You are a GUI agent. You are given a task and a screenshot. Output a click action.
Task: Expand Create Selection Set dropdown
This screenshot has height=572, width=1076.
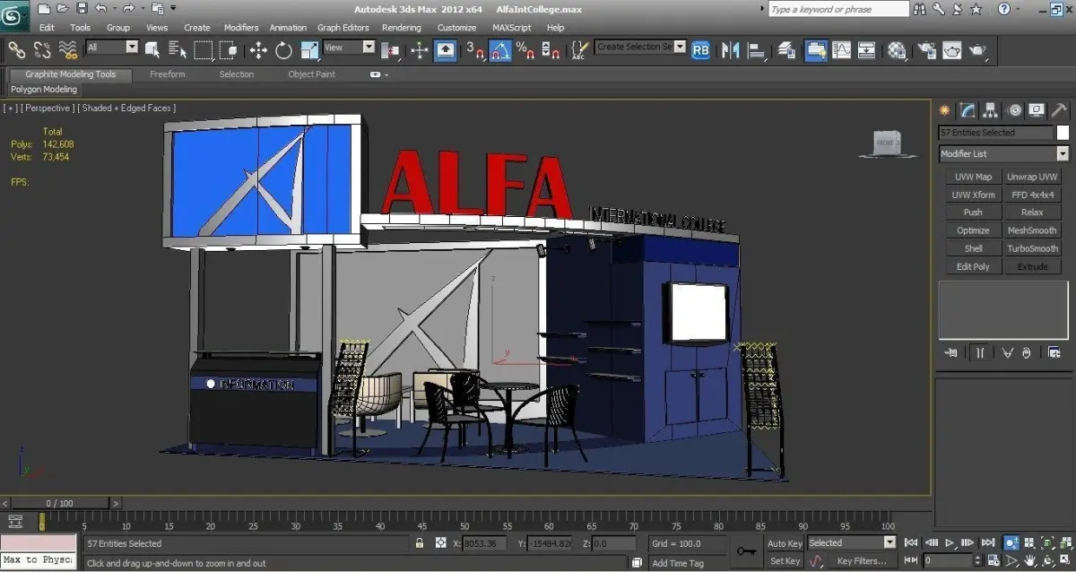[680, 47]
